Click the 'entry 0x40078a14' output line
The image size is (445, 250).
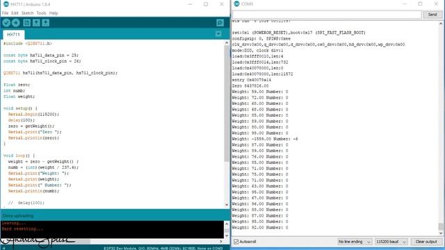click(252, 80)
